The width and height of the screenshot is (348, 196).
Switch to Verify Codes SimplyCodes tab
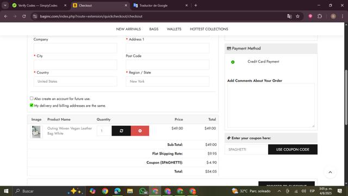click(38, 5)
